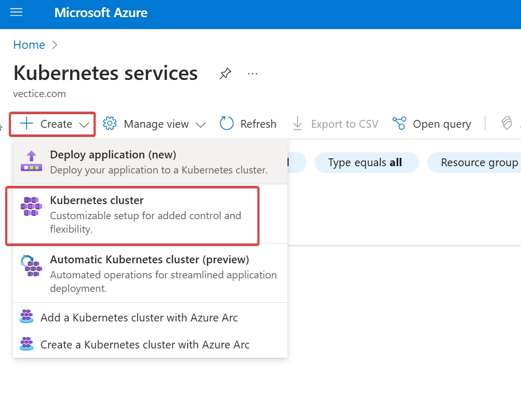Choose Add a Kubernetes cluster with Azure Arc

[139, 318]
